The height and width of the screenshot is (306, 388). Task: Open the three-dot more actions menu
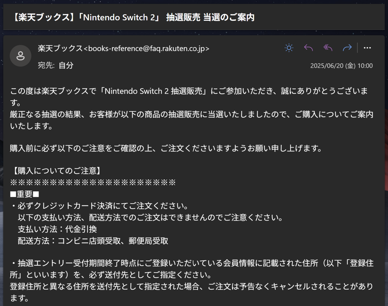click(367, 48)
